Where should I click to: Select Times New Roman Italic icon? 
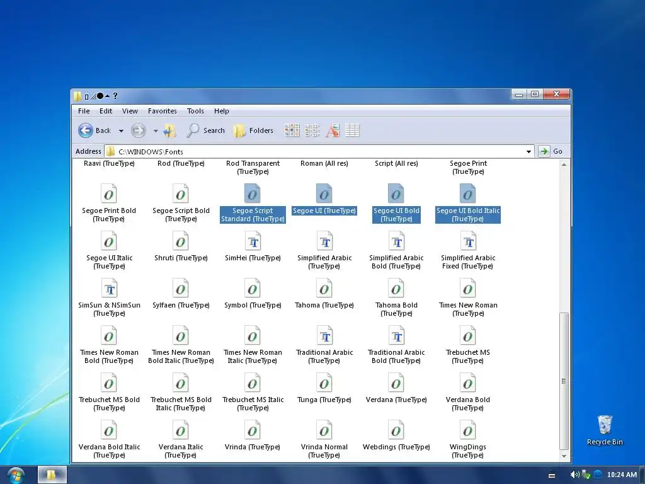(253, 335)
